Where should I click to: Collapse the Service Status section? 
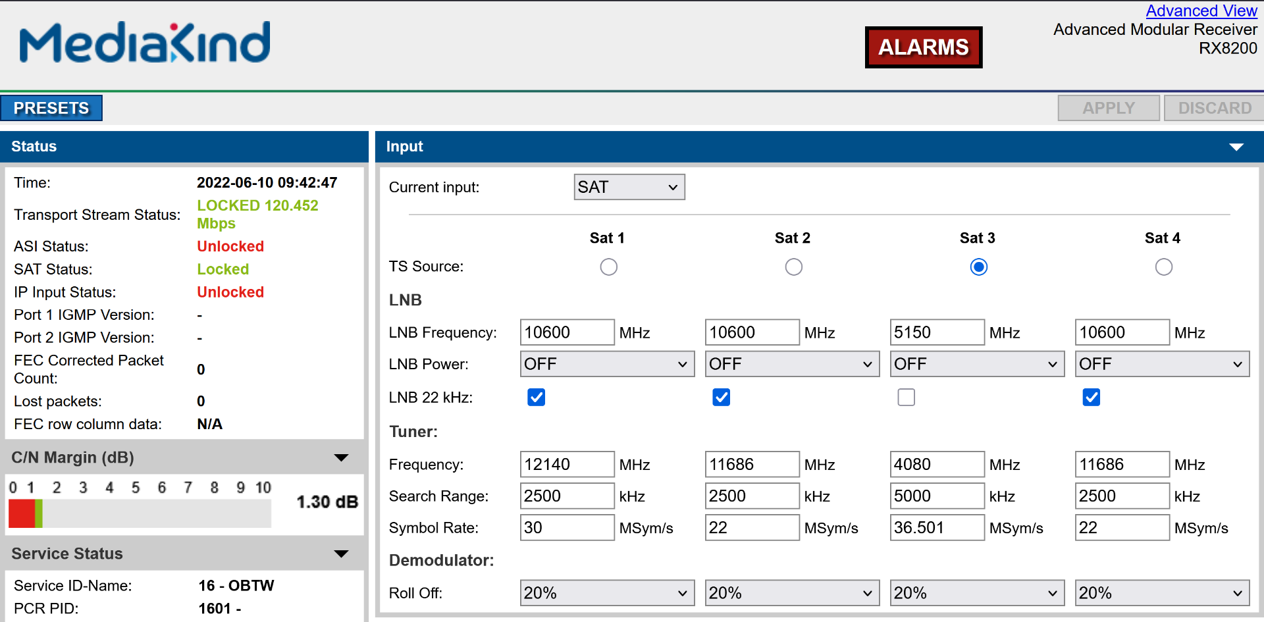point(341,554)
